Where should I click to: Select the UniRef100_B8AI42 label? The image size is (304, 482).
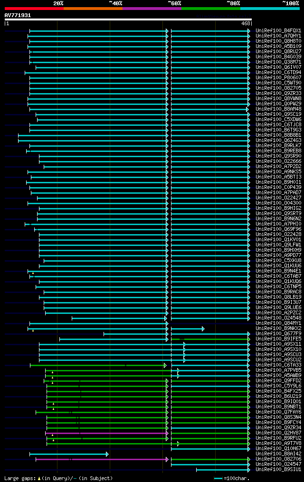(x=278, y=454)
